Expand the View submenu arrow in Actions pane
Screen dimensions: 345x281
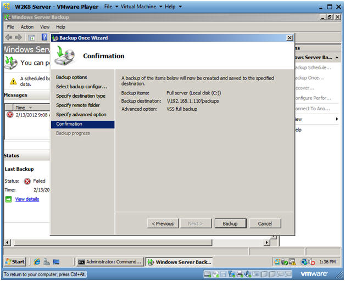tap(337, 119)
